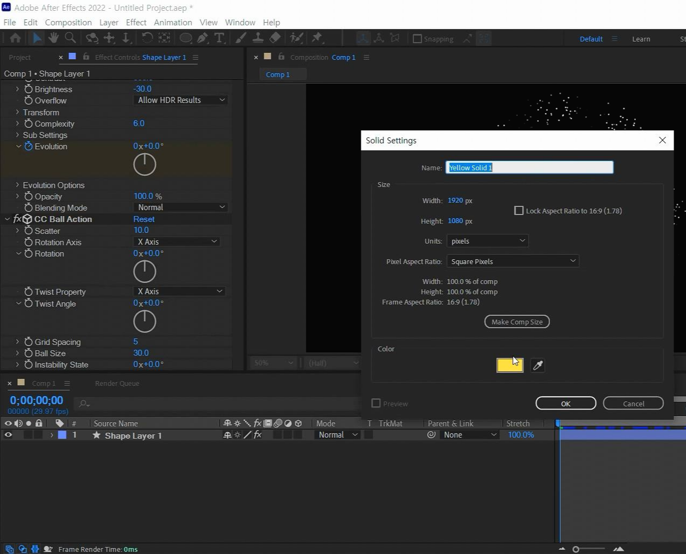Toggle the lock on Effect Controls panel
Screen dimensions: 686x554
coord(85,57)
